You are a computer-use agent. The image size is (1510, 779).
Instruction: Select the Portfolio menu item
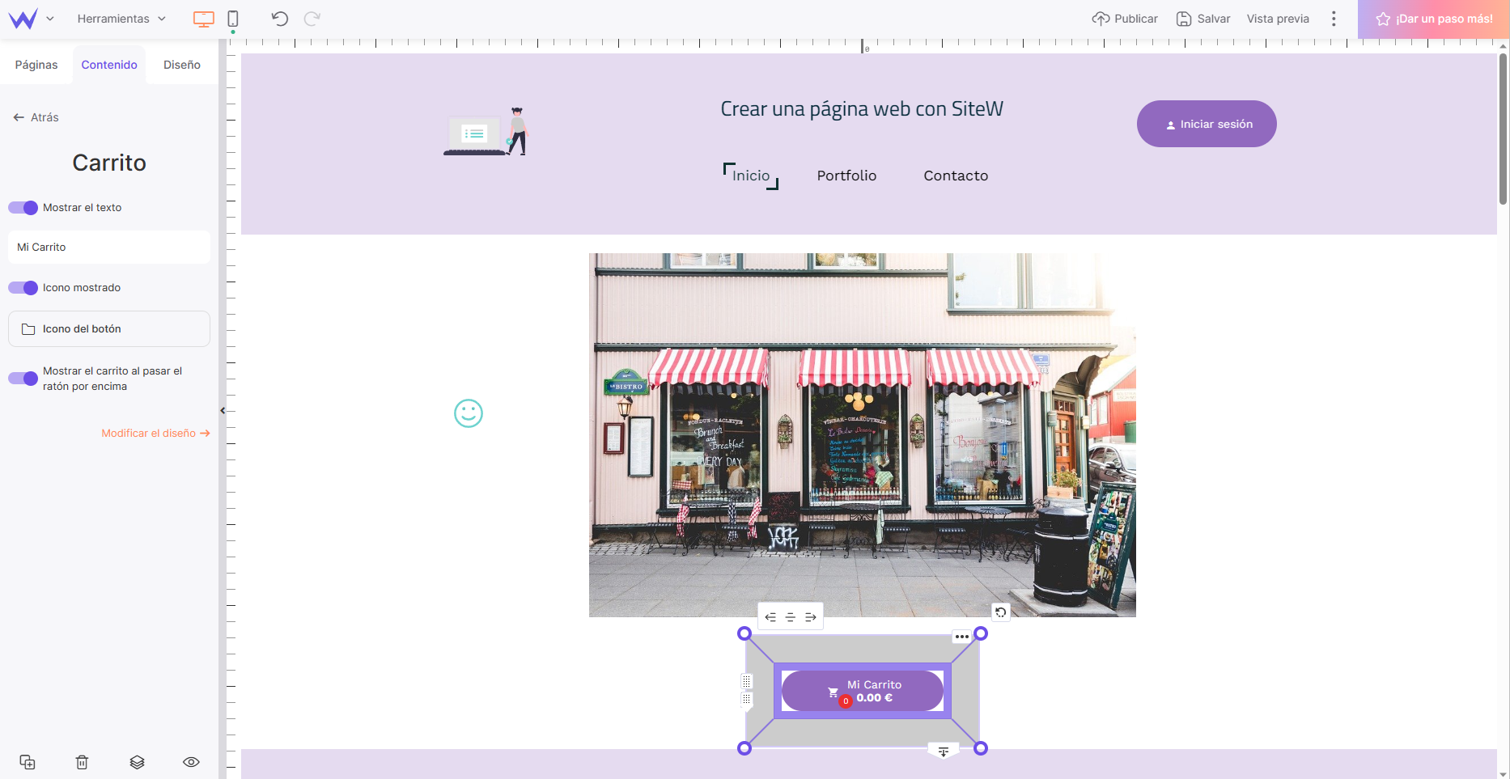(846, 176)
